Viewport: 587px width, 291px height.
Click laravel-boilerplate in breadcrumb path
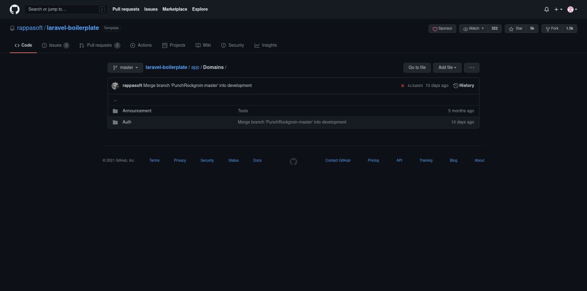tap(166, 67)
